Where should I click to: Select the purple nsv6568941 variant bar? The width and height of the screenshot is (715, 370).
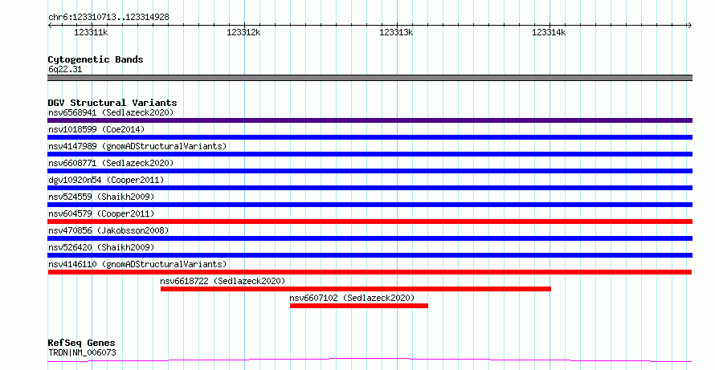click(370, 120)
